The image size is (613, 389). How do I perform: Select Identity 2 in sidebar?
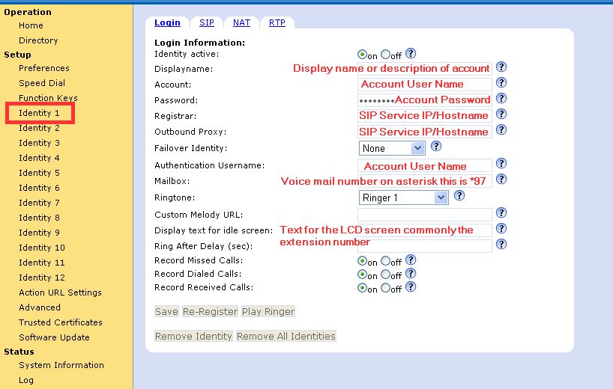39,128
